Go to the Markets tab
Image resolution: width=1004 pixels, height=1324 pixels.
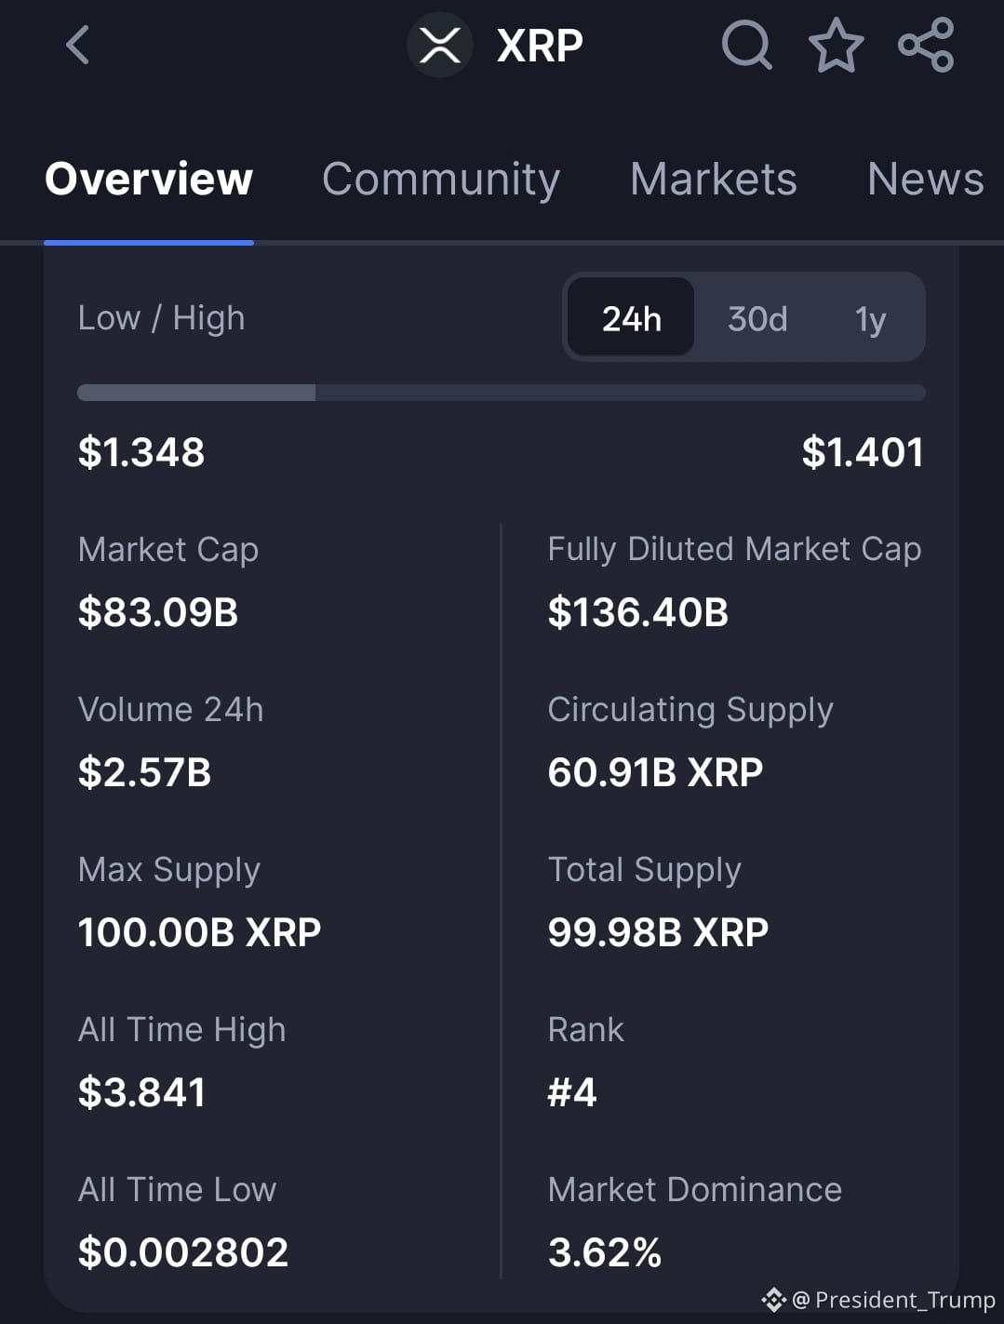coord(713,179)
